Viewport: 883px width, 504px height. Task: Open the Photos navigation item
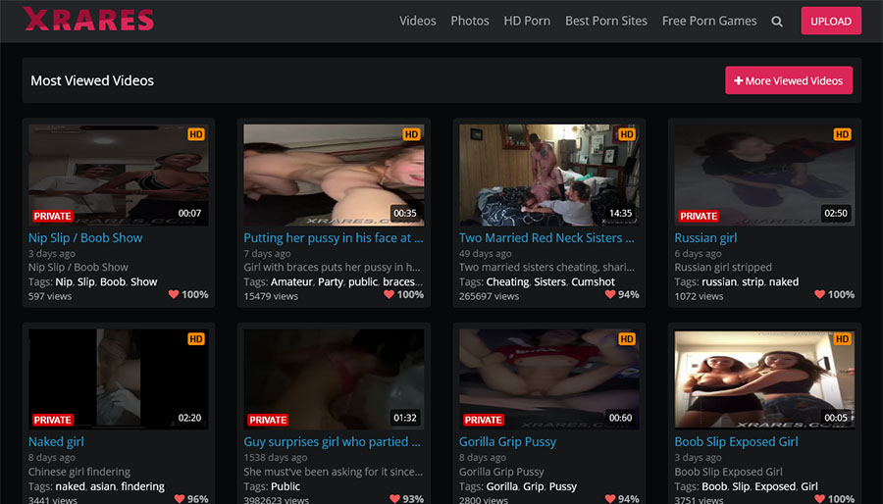coord(470,21)
